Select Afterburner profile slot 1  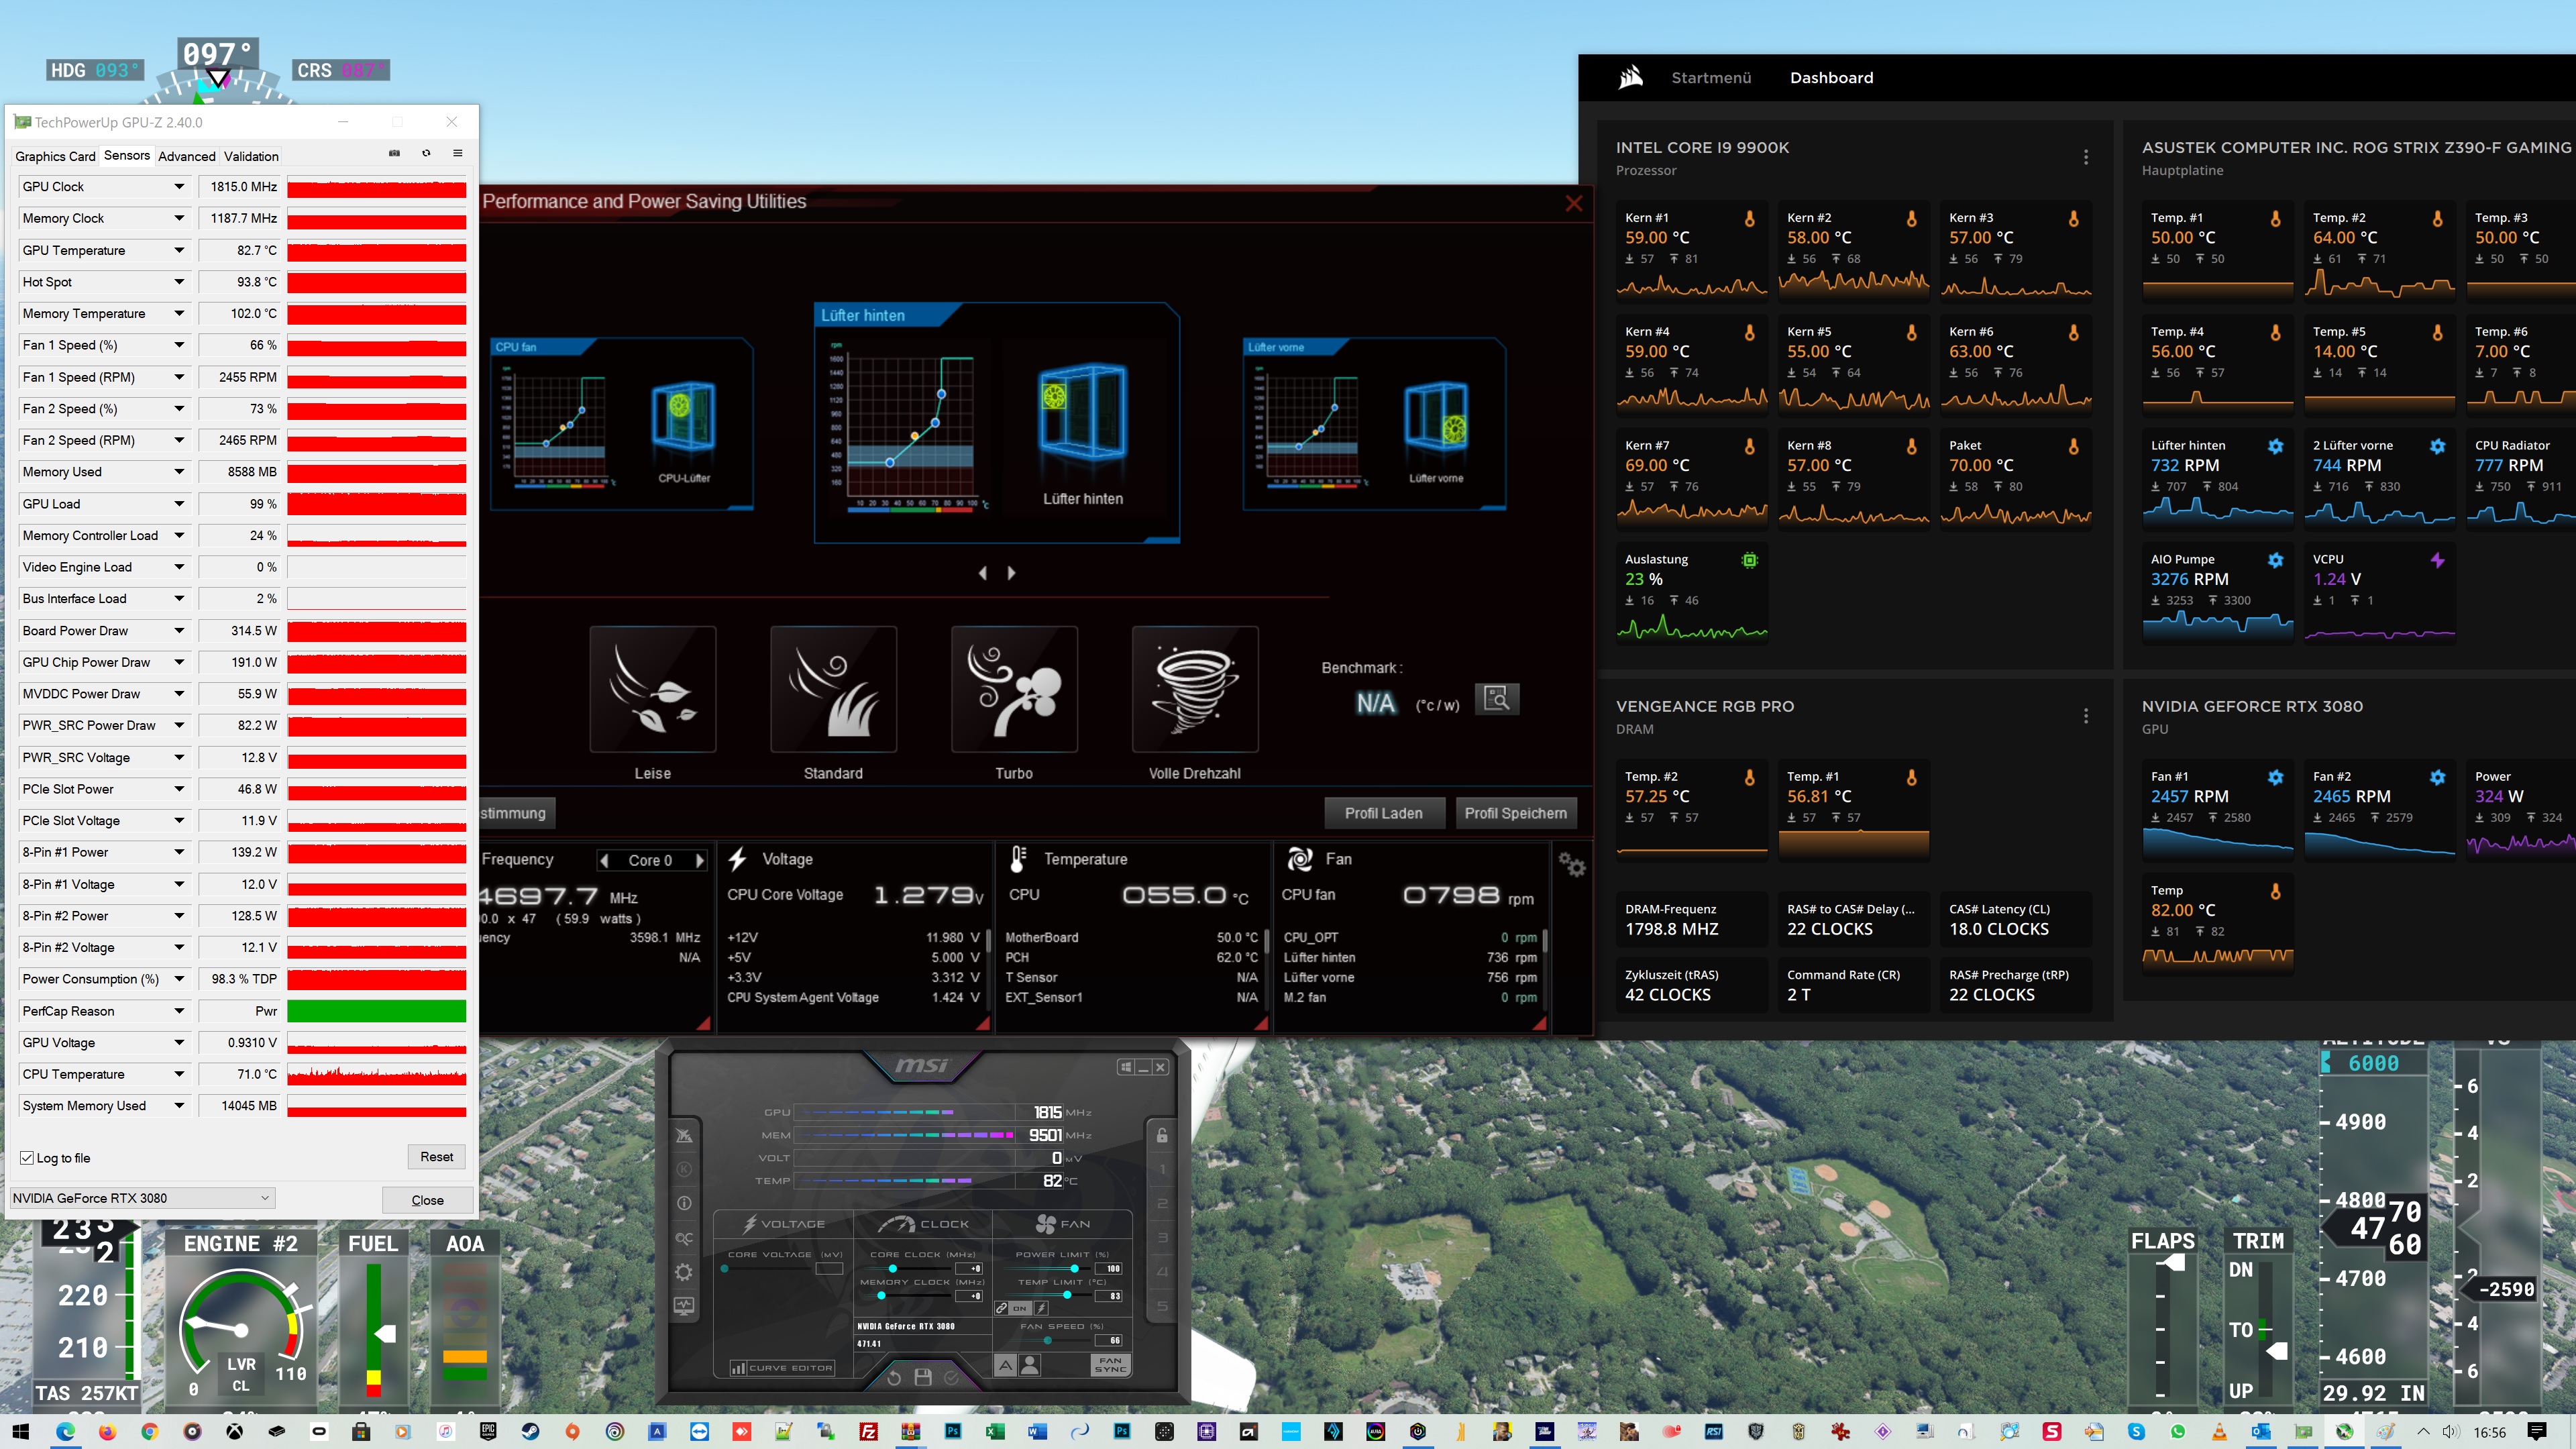1162,1169
